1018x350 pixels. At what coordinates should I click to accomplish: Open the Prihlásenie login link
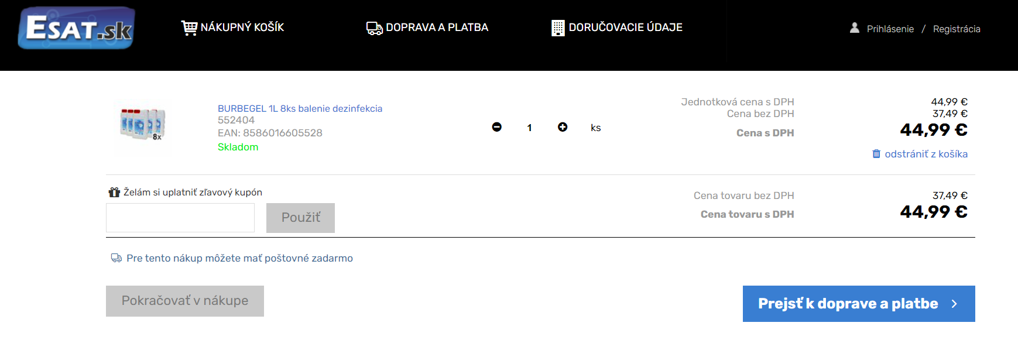(890, 29)
